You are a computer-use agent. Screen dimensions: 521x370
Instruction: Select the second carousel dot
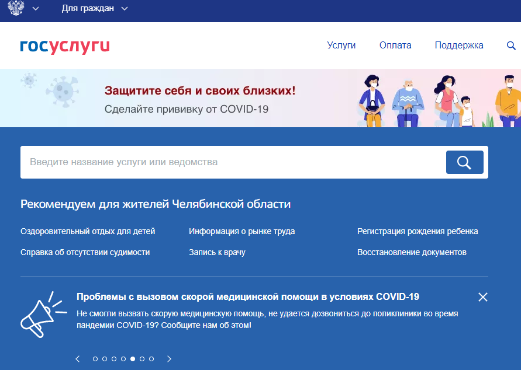pos(105,359)
